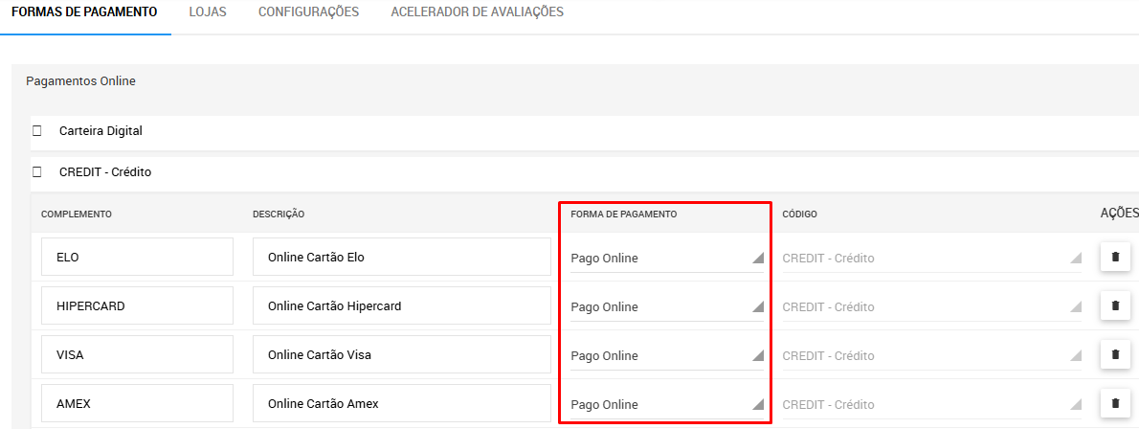Image resolution: width=1139 pixels, height=429 pixels.
Task: Click the CÓDIGO column header
Action: (800, 214)
